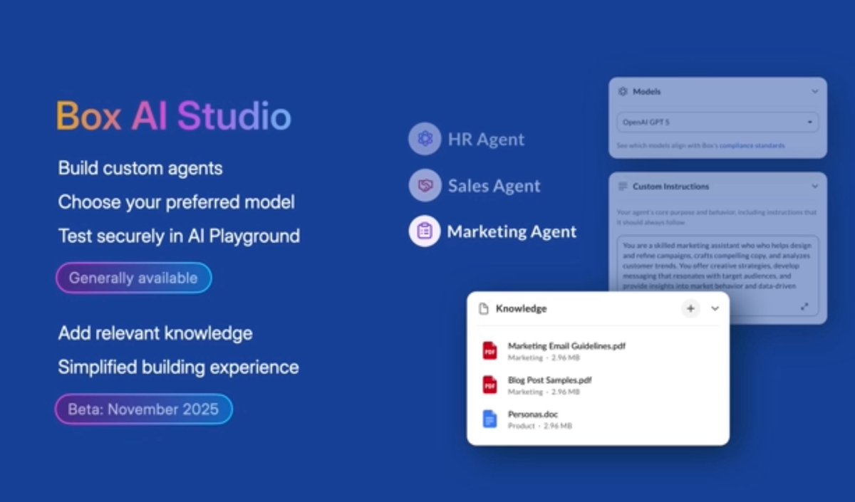Image resolution: width=855 pixels, height=502 pixels.
Task: Open the Marketing Email Guidelines PDF icon
Action: [x=489, y=350]
